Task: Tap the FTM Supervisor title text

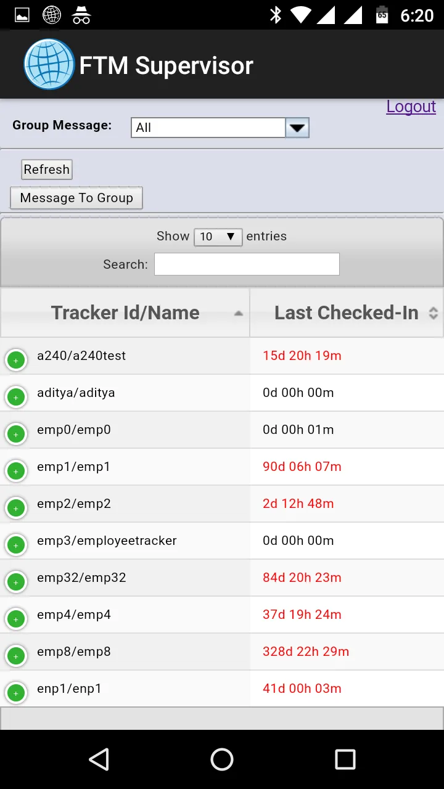Action: point(166,65)
